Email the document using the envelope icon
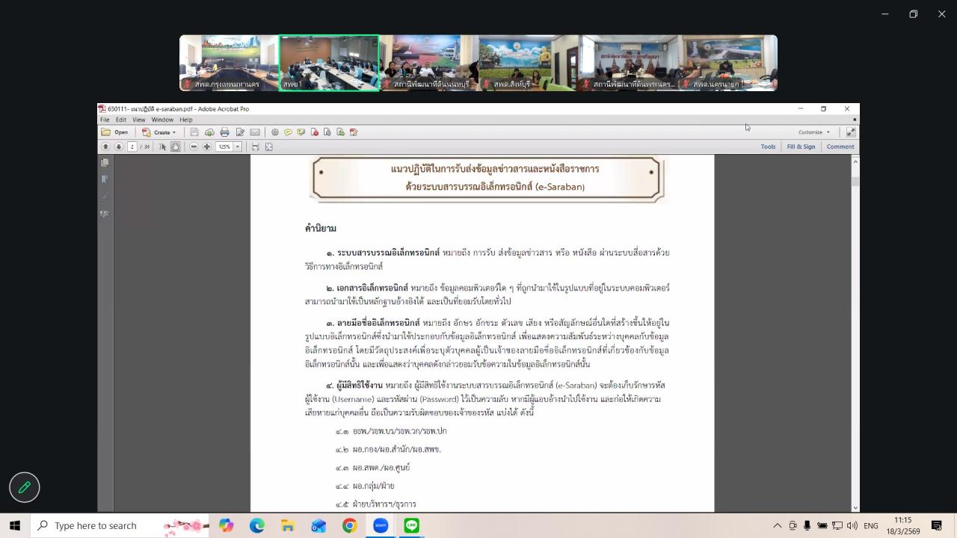The image size is (957, 538). click(254, 132)
